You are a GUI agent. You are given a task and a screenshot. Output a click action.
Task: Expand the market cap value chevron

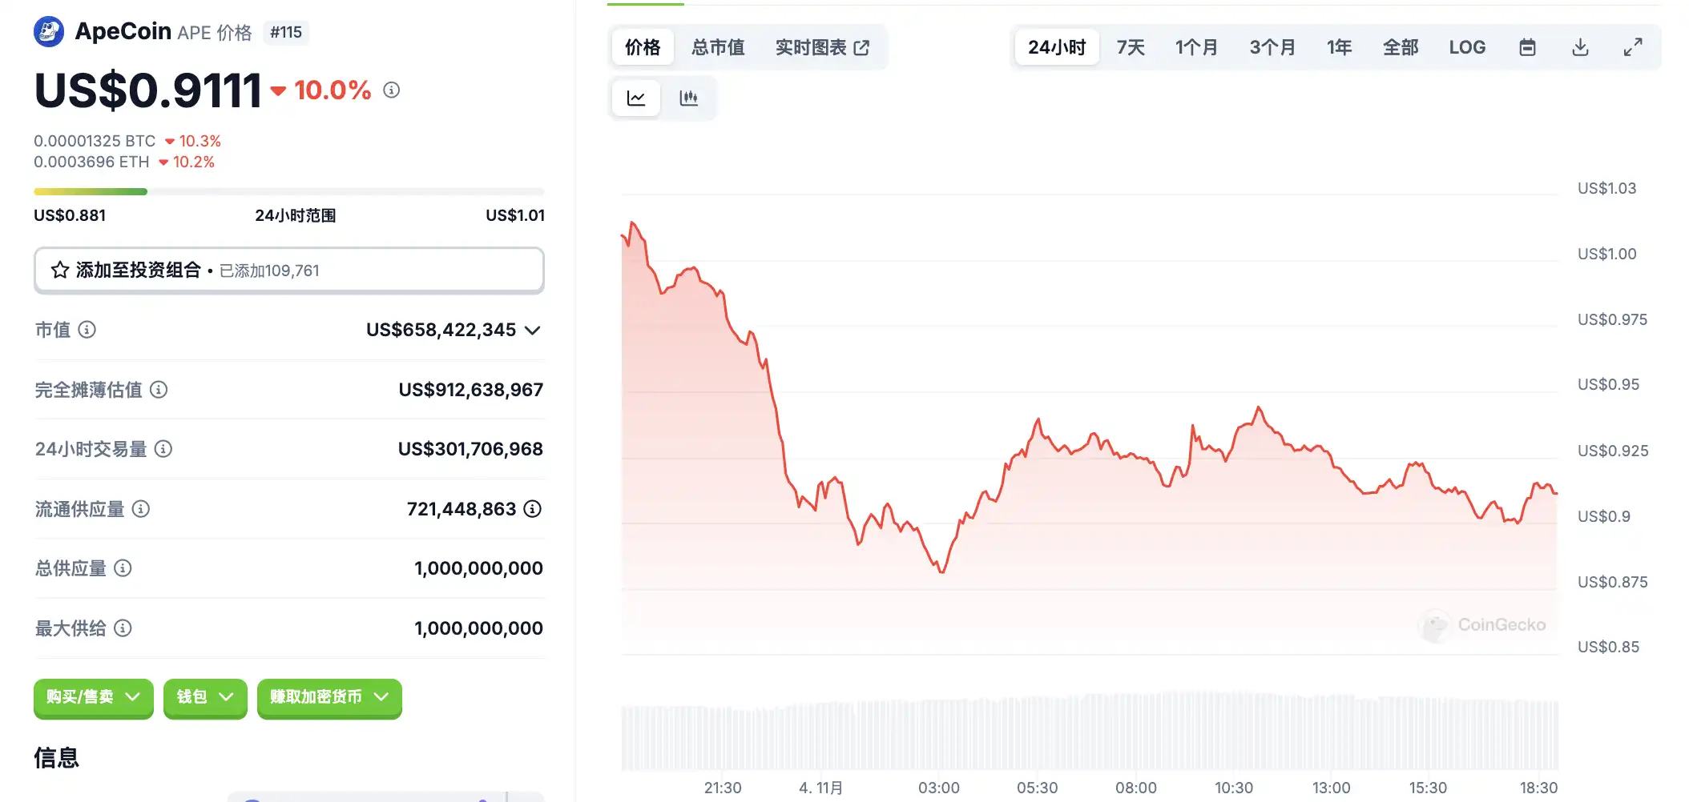533,331
